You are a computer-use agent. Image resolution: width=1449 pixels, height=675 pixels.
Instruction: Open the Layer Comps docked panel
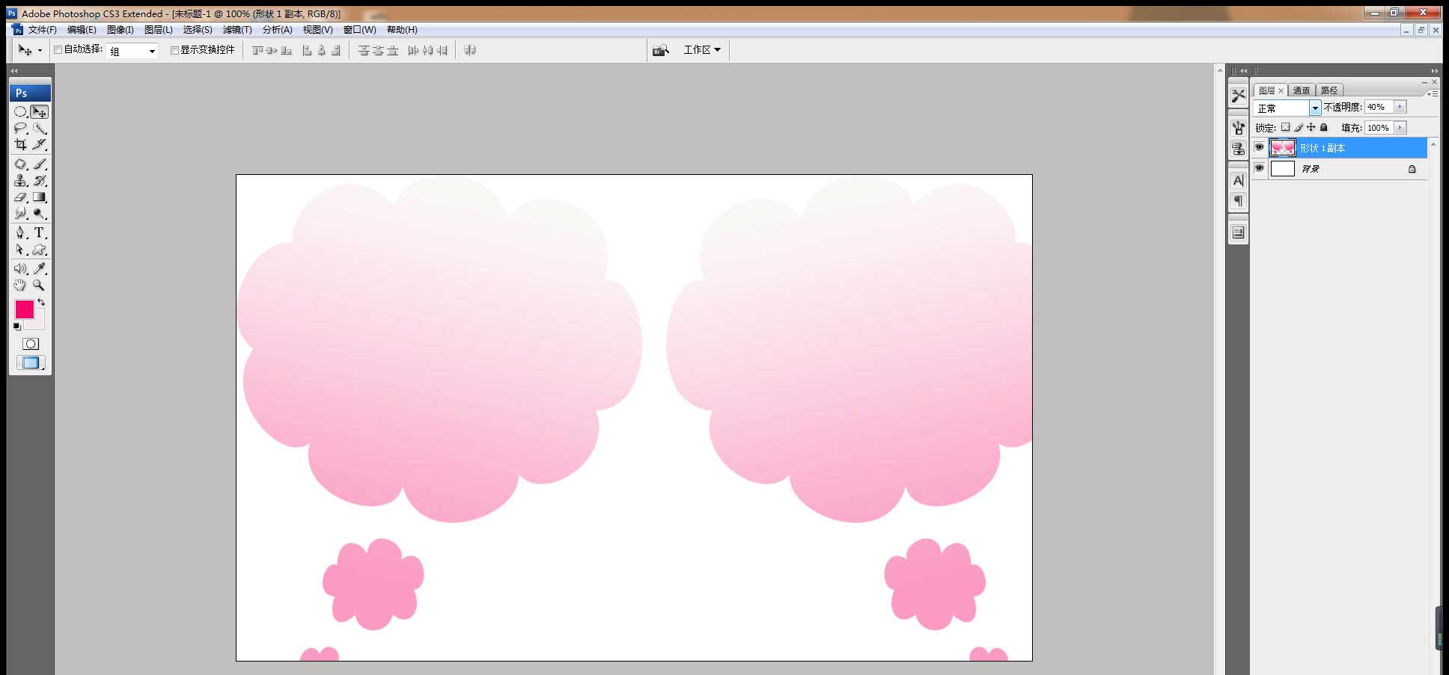pos(1238,232)
